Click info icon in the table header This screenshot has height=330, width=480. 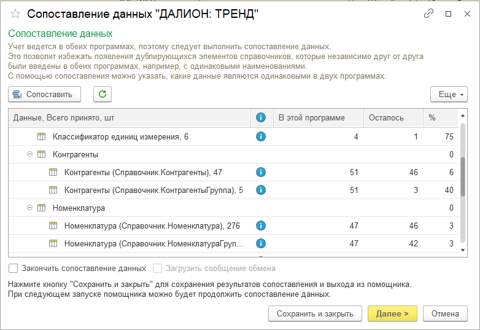pyautogui.click(x=260, y=118)
